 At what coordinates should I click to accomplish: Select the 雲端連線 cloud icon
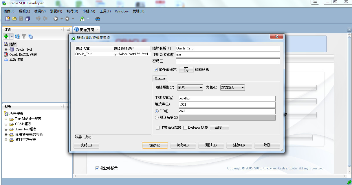point(6,60)
